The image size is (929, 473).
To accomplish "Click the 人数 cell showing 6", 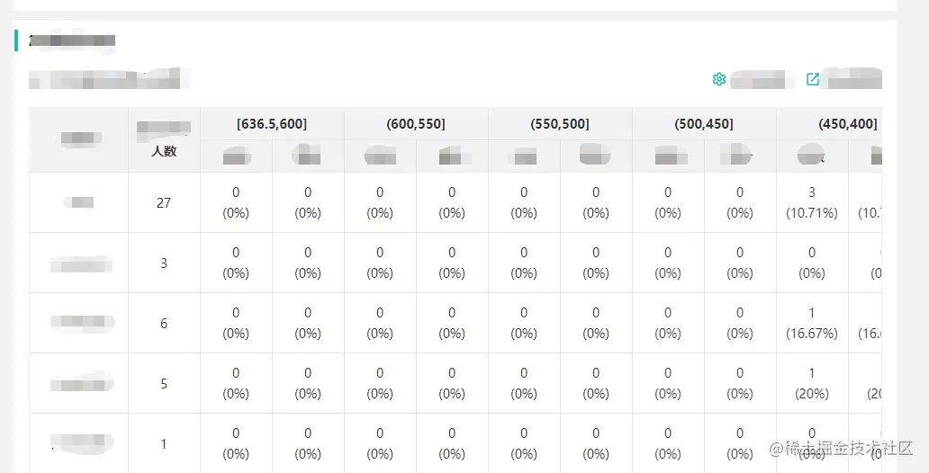I will (x=164, y=323).
